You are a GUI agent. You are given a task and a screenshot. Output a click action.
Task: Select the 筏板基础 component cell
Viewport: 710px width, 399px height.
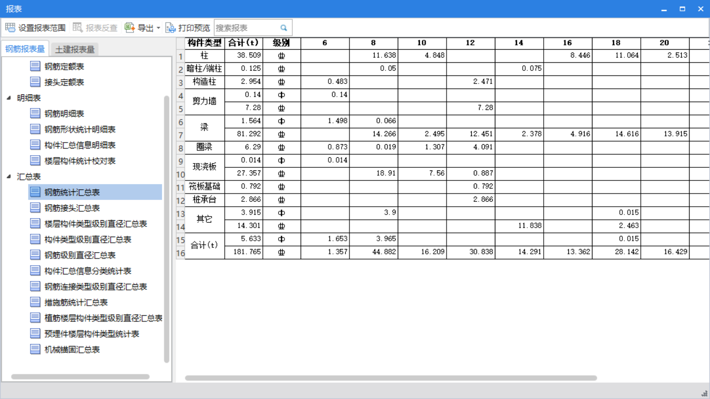[205, 187]
